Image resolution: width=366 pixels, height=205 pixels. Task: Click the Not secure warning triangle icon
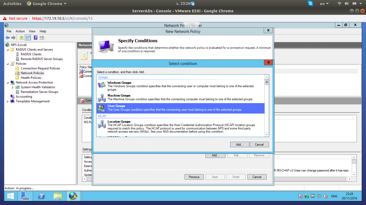point(5,18)
